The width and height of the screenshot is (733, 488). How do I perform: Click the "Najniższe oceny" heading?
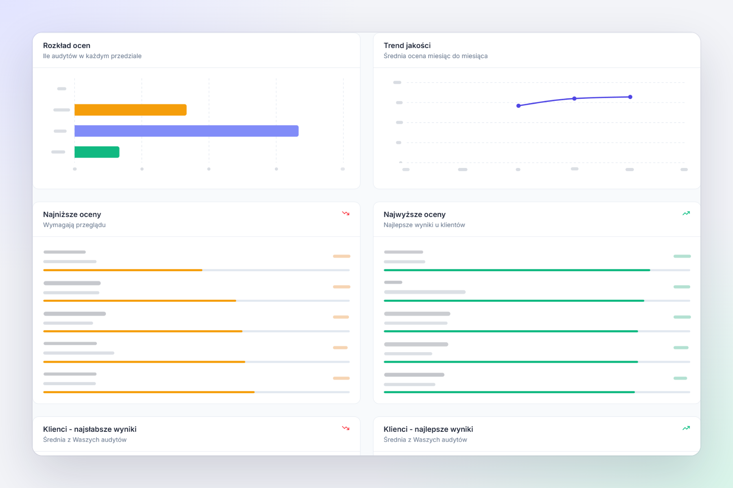point(72,214)
